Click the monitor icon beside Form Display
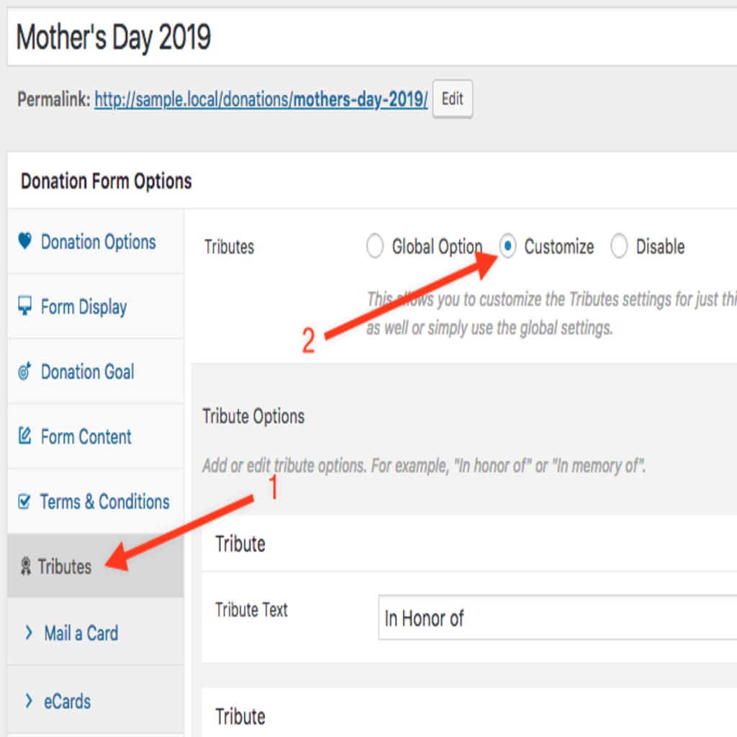 click(x=25, y=306)
